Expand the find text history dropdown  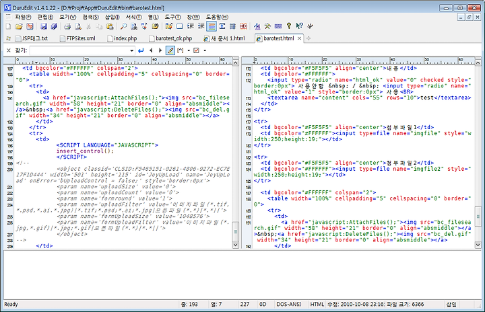point(131,50)
